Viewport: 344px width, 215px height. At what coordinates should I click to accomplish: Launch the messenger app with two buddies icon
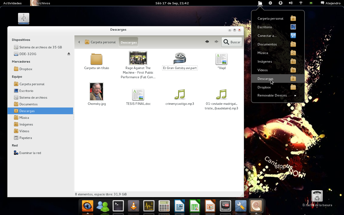103,206
